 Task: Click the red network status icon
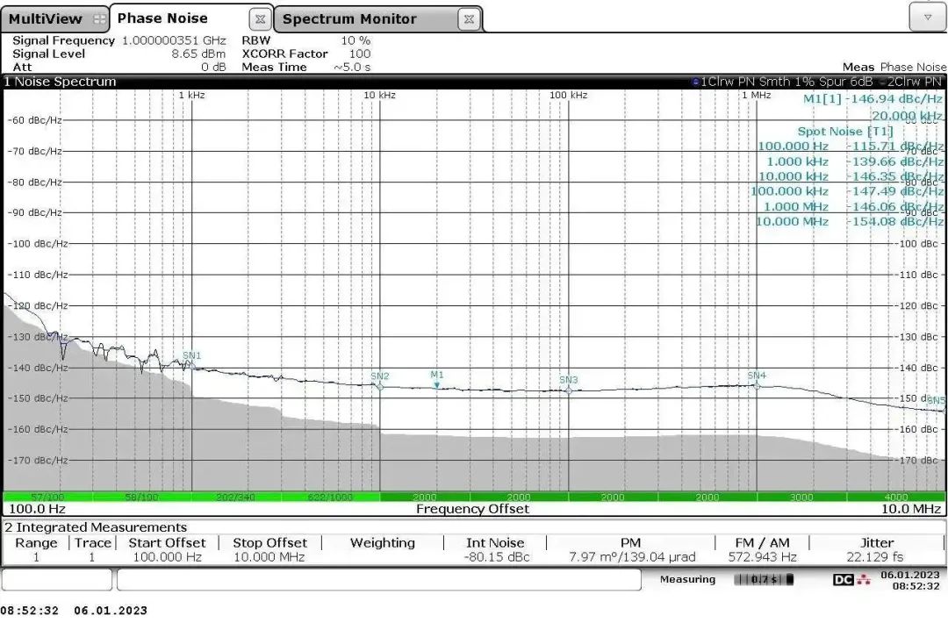click(x=864, y=580)
